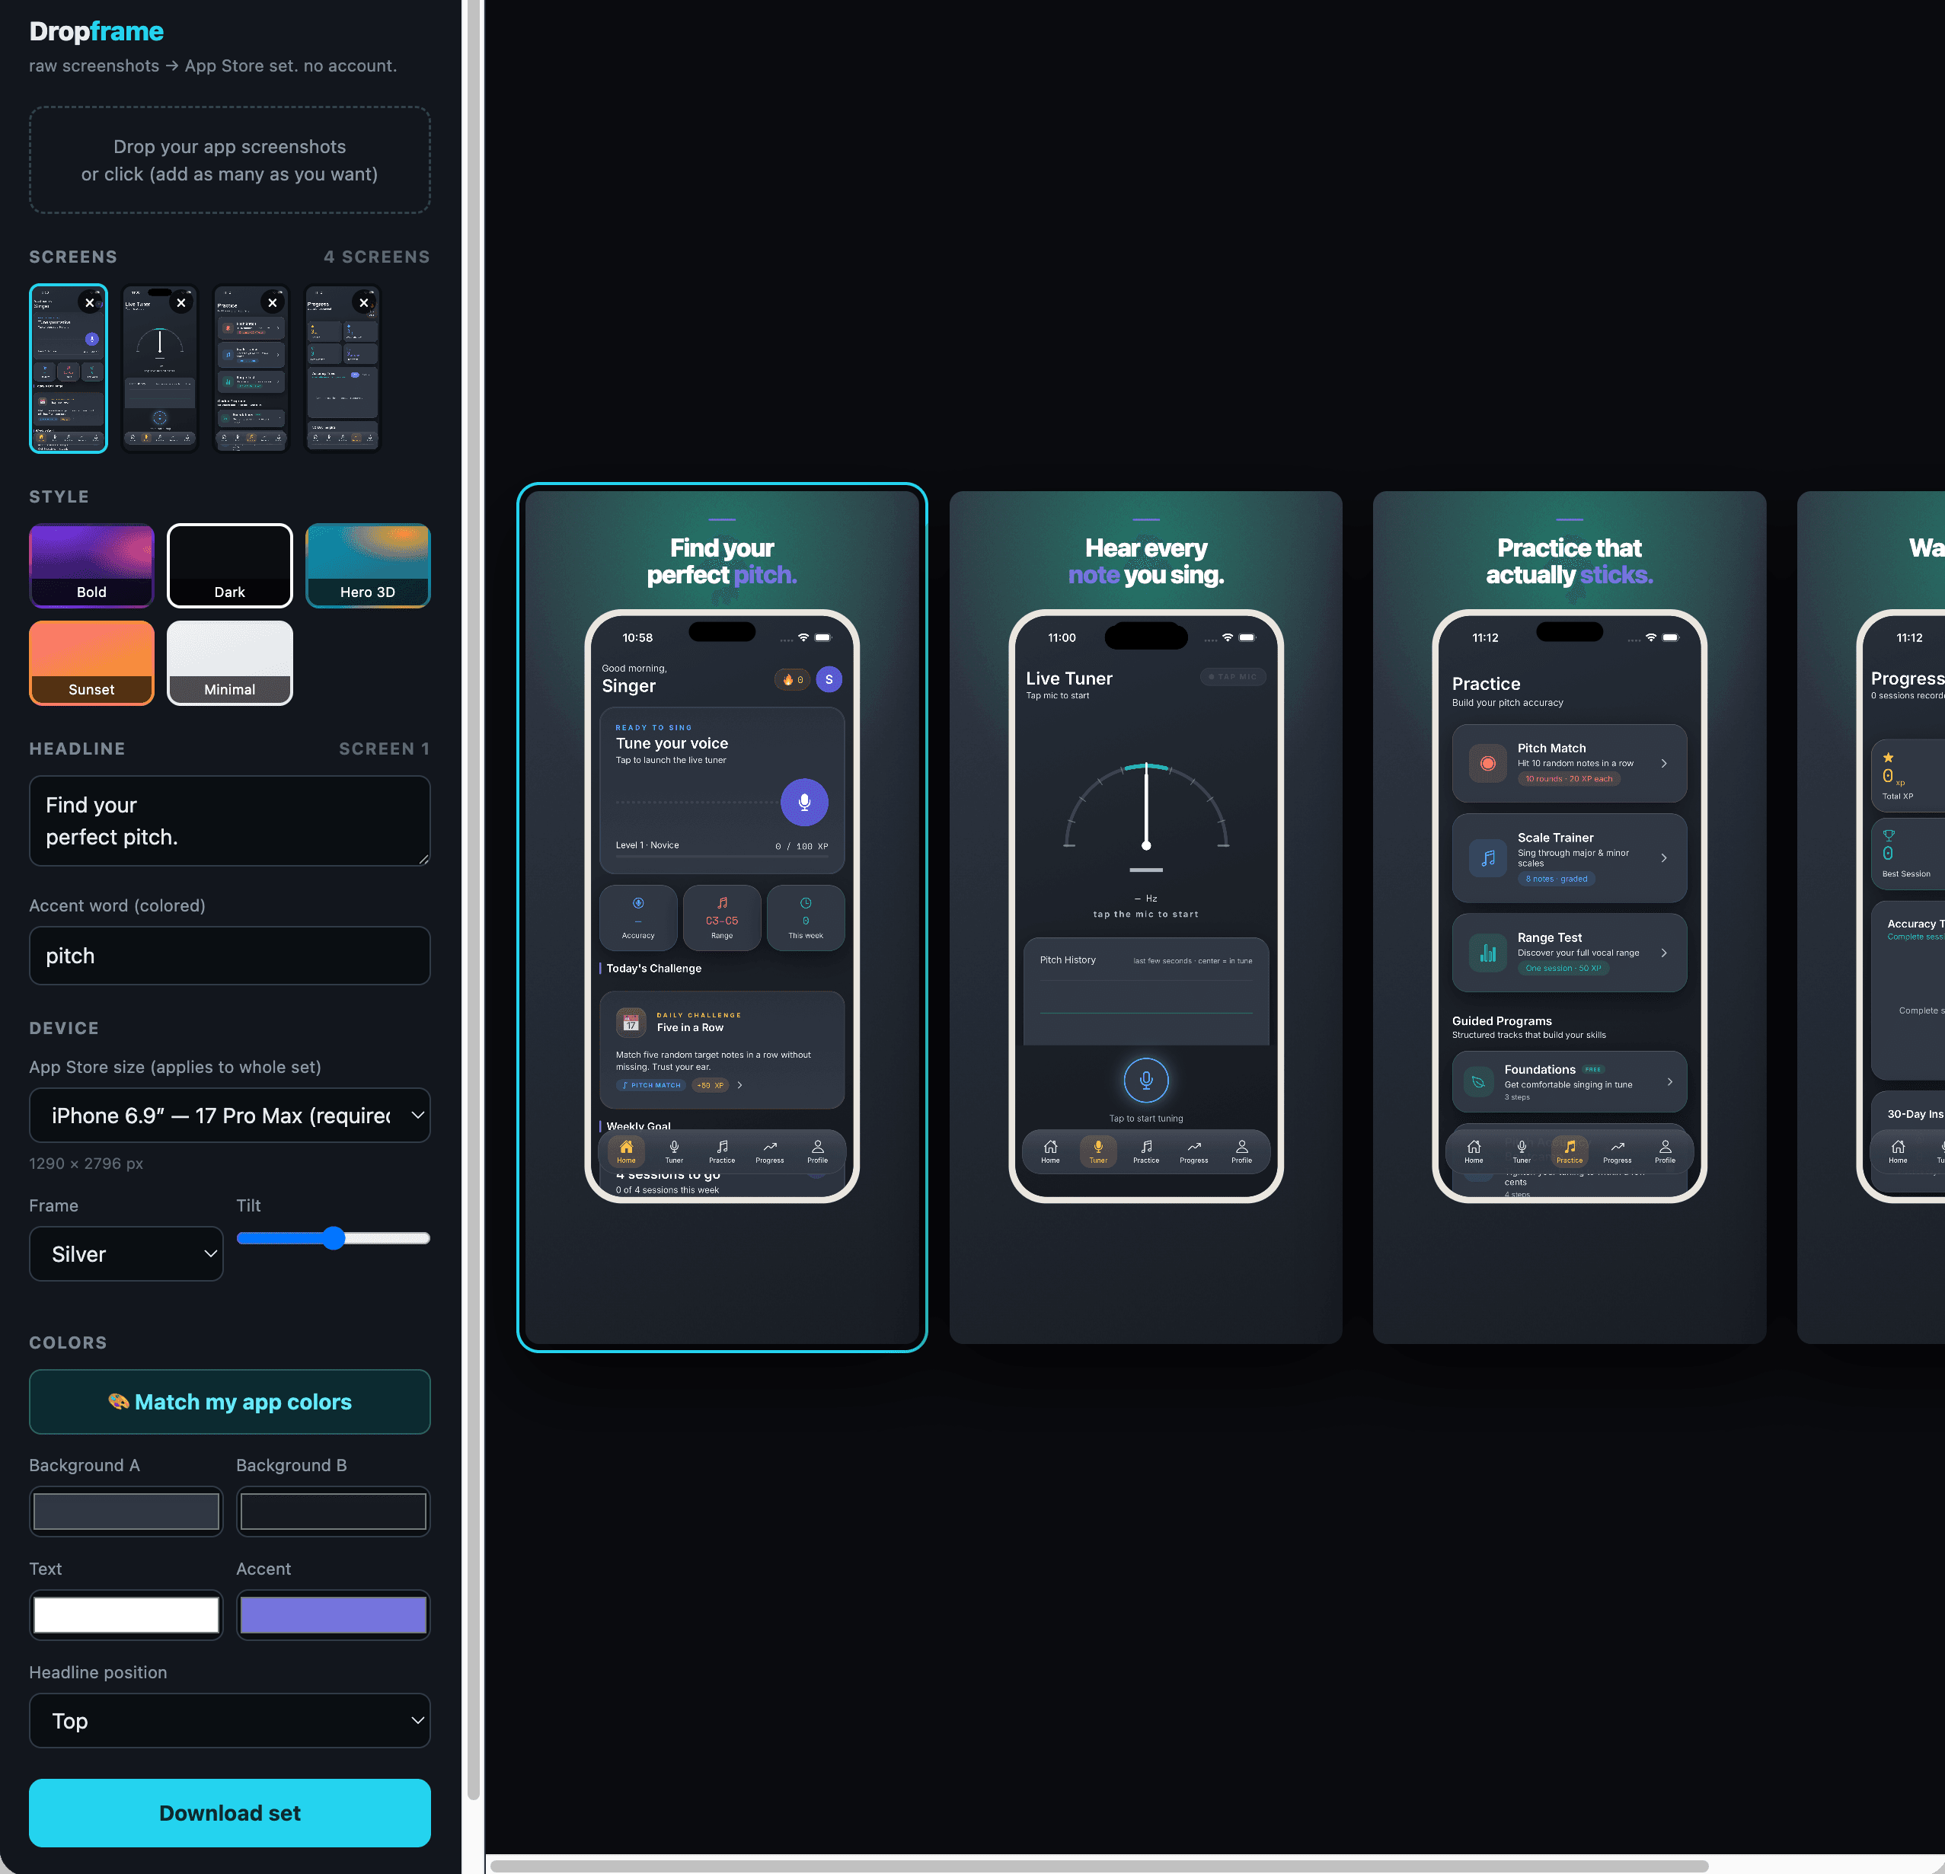Select the Progress thumbnail in Screens list
The height and width of the screenshot is (1874, 1945).
[x=343, y=369]
